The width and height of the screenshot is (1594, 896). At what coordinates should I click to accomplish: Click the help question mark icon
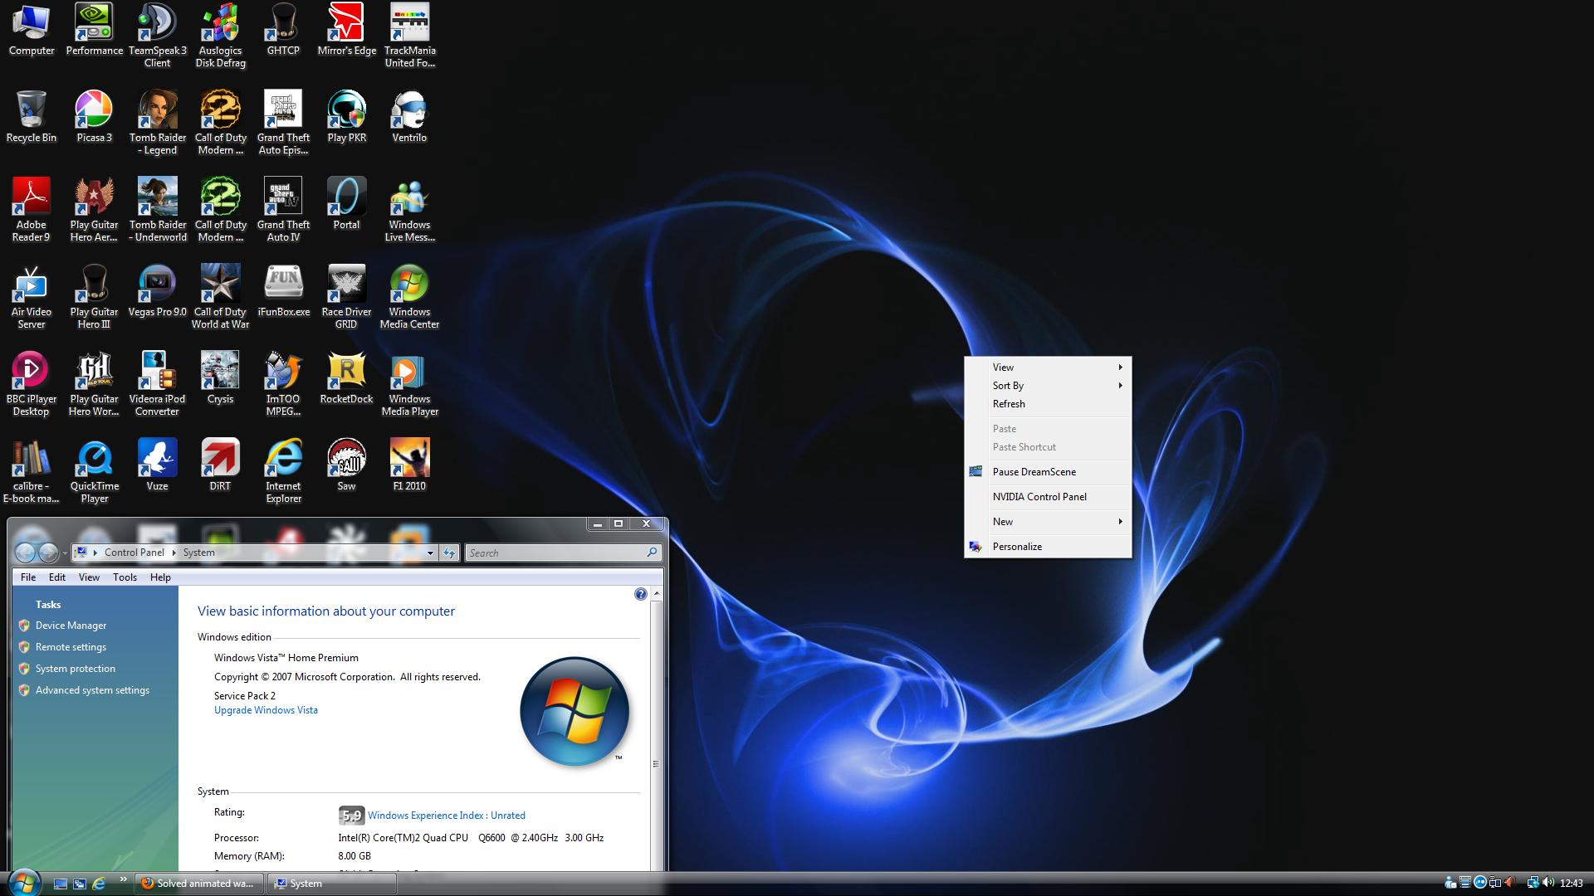[640, 594]
